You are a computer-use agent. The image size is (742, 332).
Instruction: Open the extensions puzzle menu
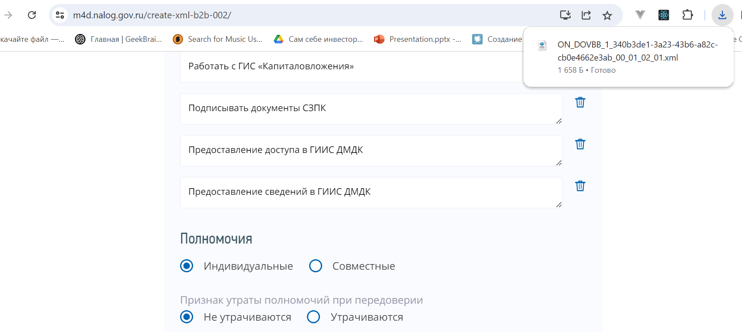pos(688,15)
